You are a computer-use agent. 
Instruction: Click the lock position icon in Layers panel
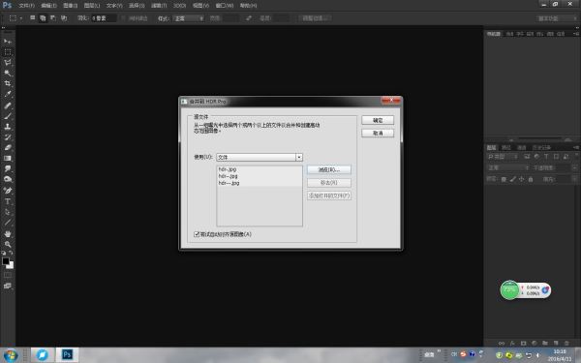click(x=521, y=179)
